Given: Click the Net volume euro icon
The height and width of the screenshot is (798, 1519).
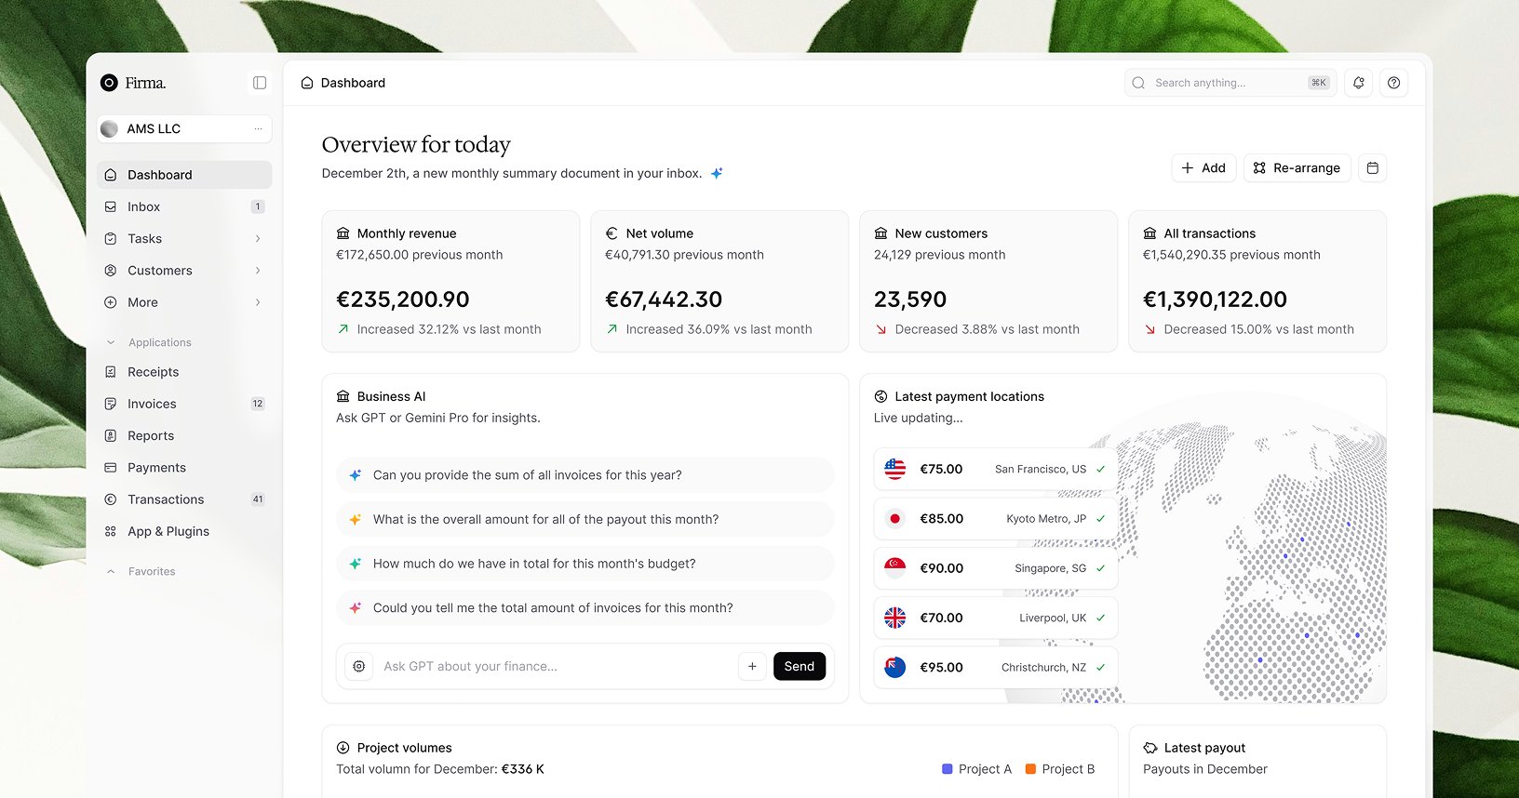Looking at the screenshot, I should pyautogui.click(x=612, y=233).
